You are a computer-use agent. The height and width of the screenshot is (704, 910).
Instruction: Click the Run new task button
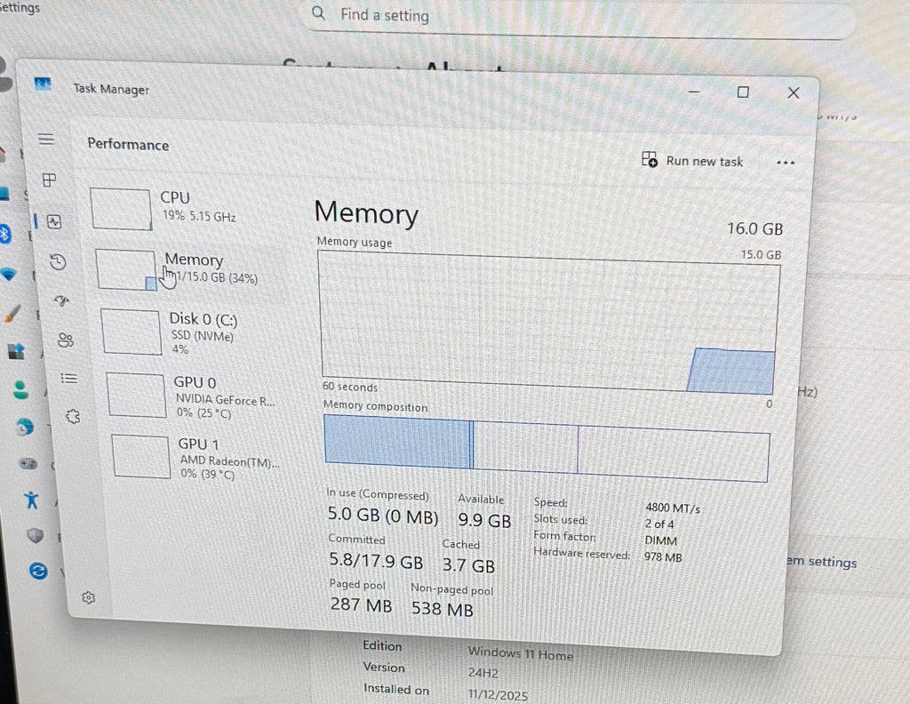tap(692, 160)
